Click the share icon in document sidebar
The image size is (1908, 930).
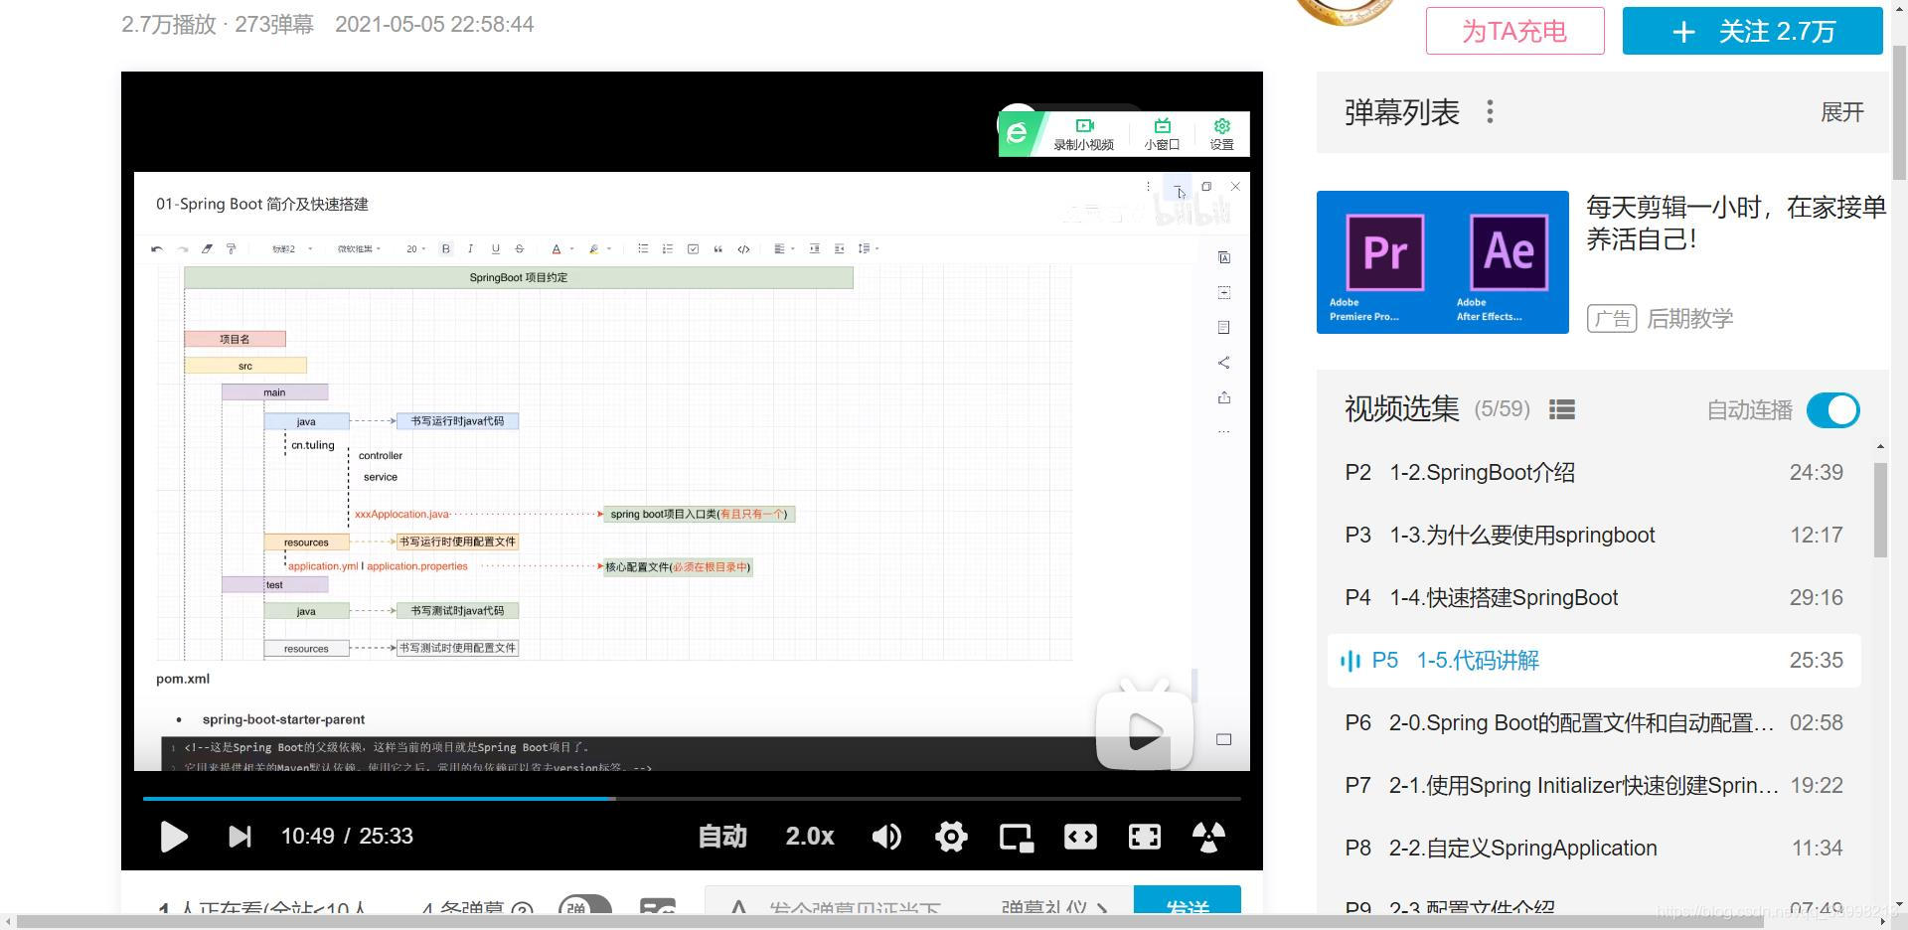point(1224,363)
